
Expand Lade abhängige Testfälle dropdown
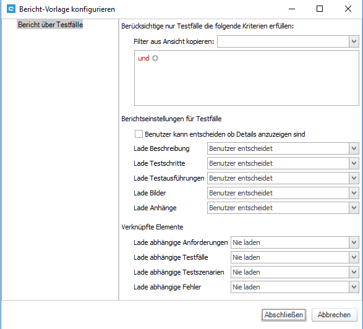point(295,257)
